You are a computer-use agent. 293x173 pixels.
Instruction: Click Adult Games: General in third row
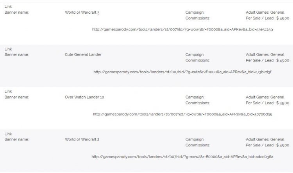265,97
